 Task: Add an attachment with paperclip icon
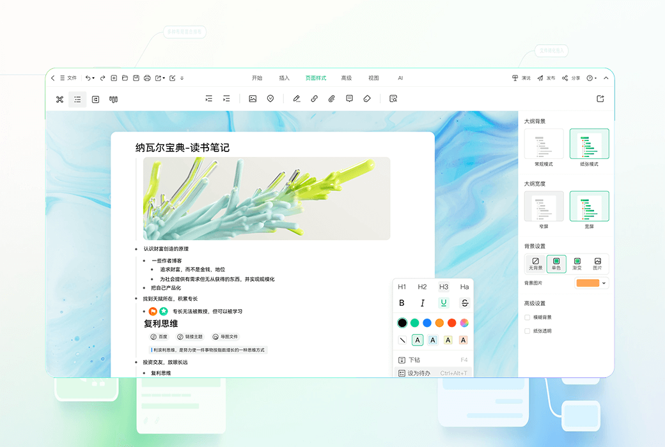(x=332, y=99)
